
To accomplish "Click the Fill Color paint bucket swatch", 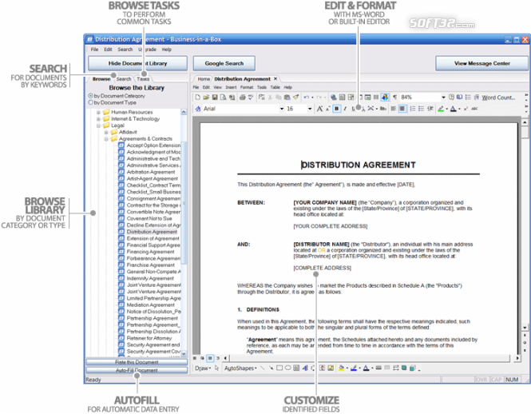I will 342,368.
